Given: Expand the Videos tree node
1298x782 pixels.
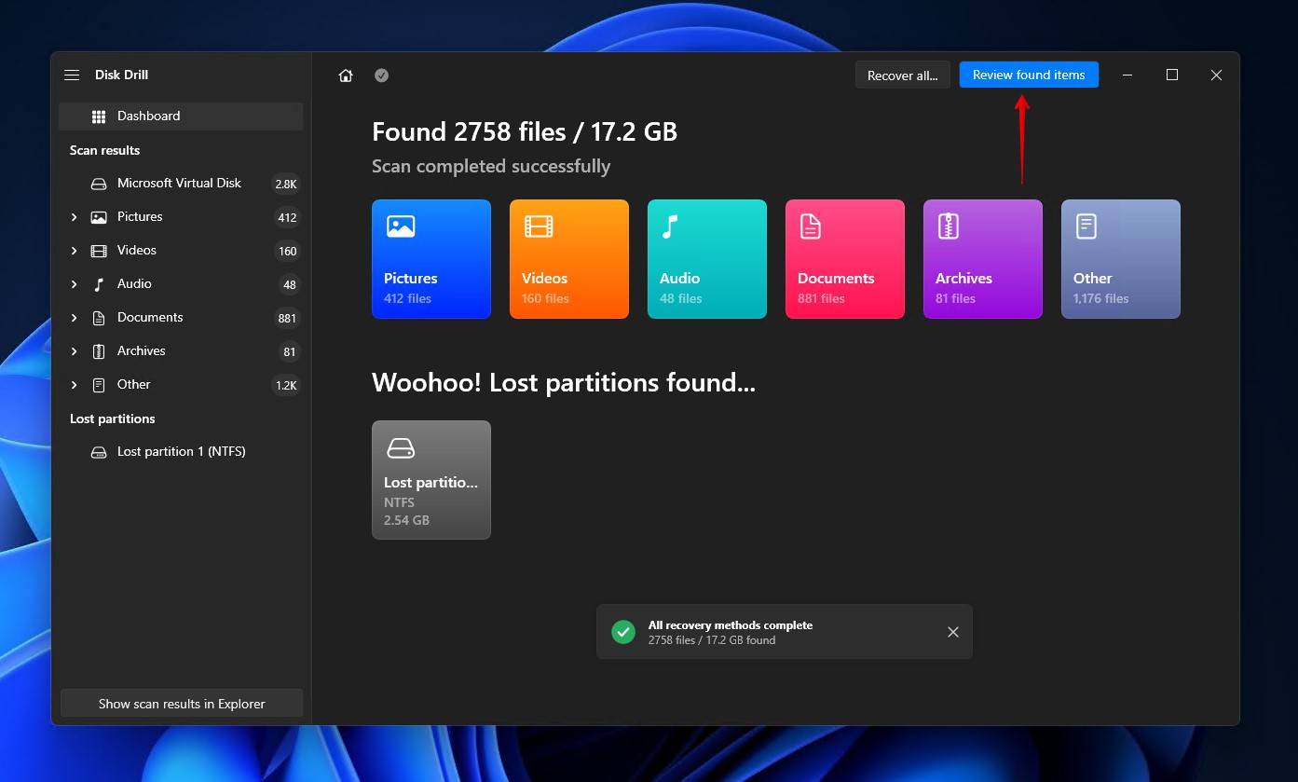Looking at the screenshot, I should [74, 251].
